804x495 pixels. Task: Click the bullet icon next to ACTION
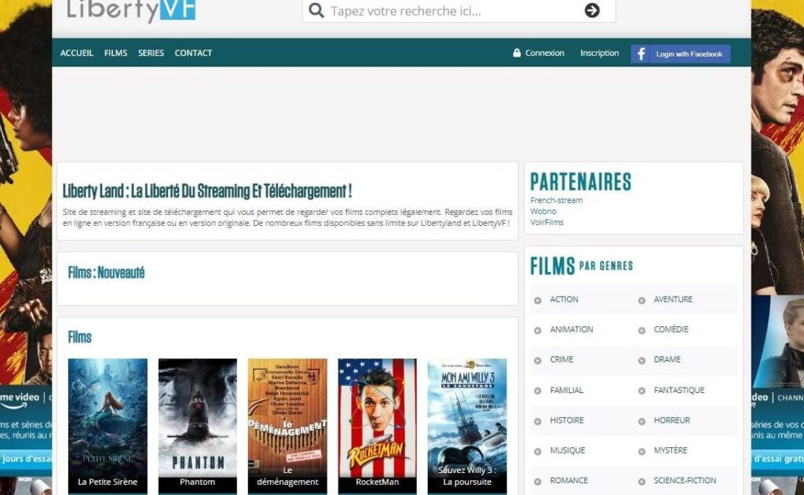[537, 300]
